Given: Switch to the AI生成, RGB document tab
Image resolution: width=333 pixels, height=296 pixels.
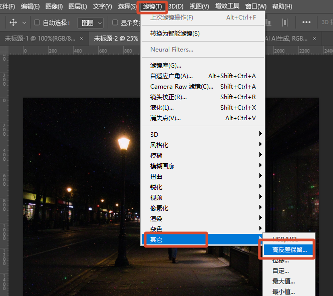Looking at the screenshot, I should click(x=287, y=39).
